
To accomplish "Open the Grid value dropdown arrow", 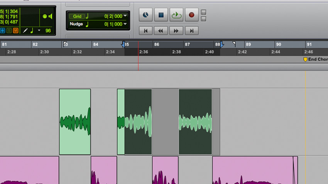I will coord(125,16).
